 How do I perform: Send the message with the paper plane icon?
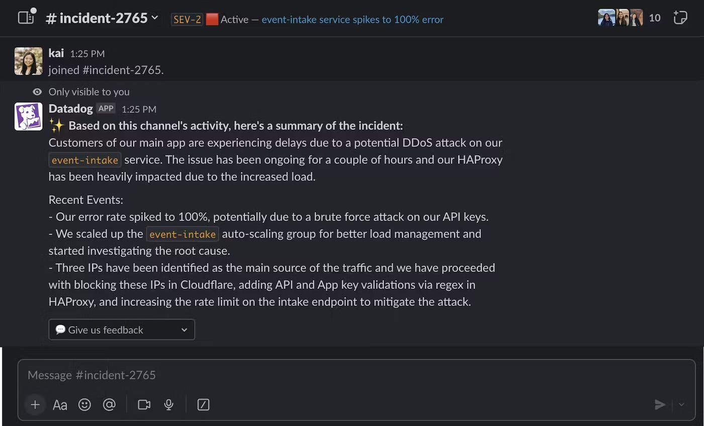660,404
